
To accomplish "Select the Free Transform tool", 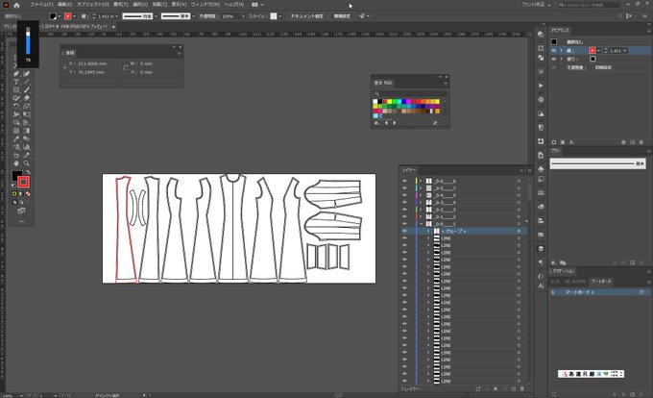I will [26, 114].
